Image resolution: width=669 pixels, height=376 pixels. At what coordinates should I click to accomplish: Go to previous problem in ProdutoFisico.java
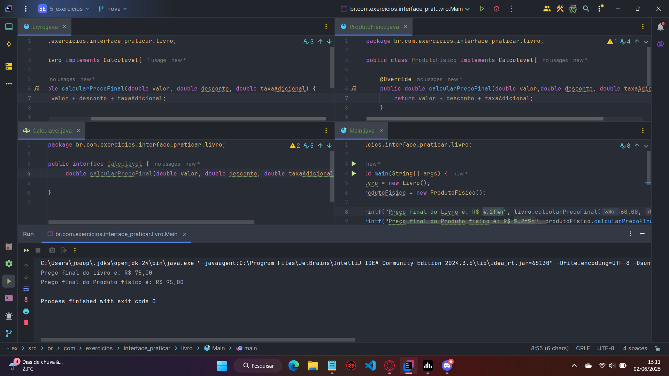[x=637, y=41]
